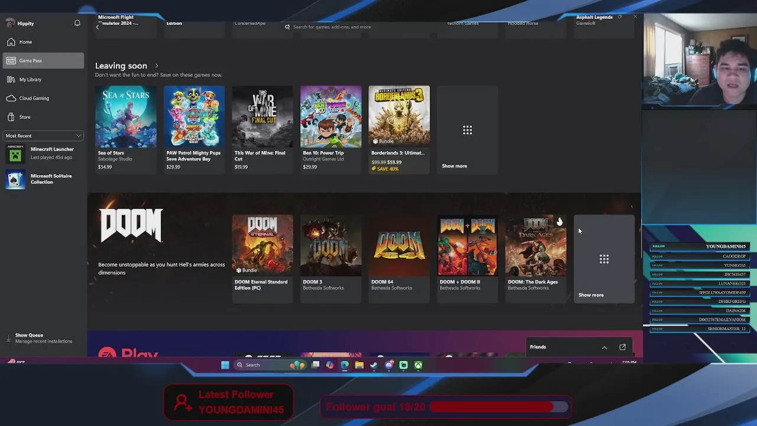Open Sea of Stars game tile
757x426 pixels.
tap(126, 129)
